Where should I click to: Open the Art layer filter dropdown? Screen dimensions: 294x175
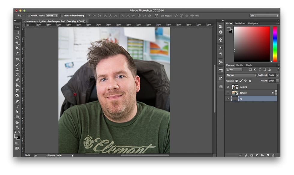coord(234,70)
